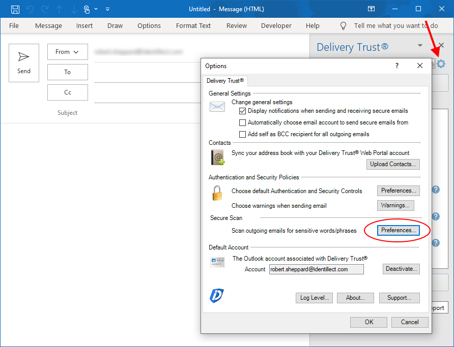454x347 pixels.
Task: Open the Delivery Trust pane options arrow
Action: 420,46
